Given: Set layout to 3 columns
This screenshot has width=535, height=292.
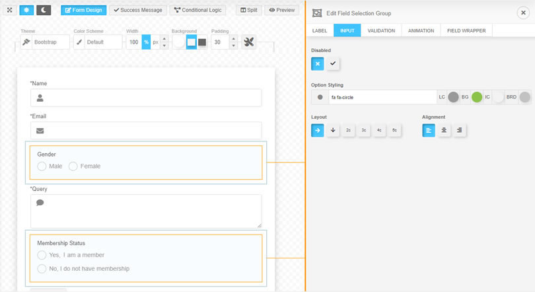Looking at the screenshot, I should coord(364,130).
